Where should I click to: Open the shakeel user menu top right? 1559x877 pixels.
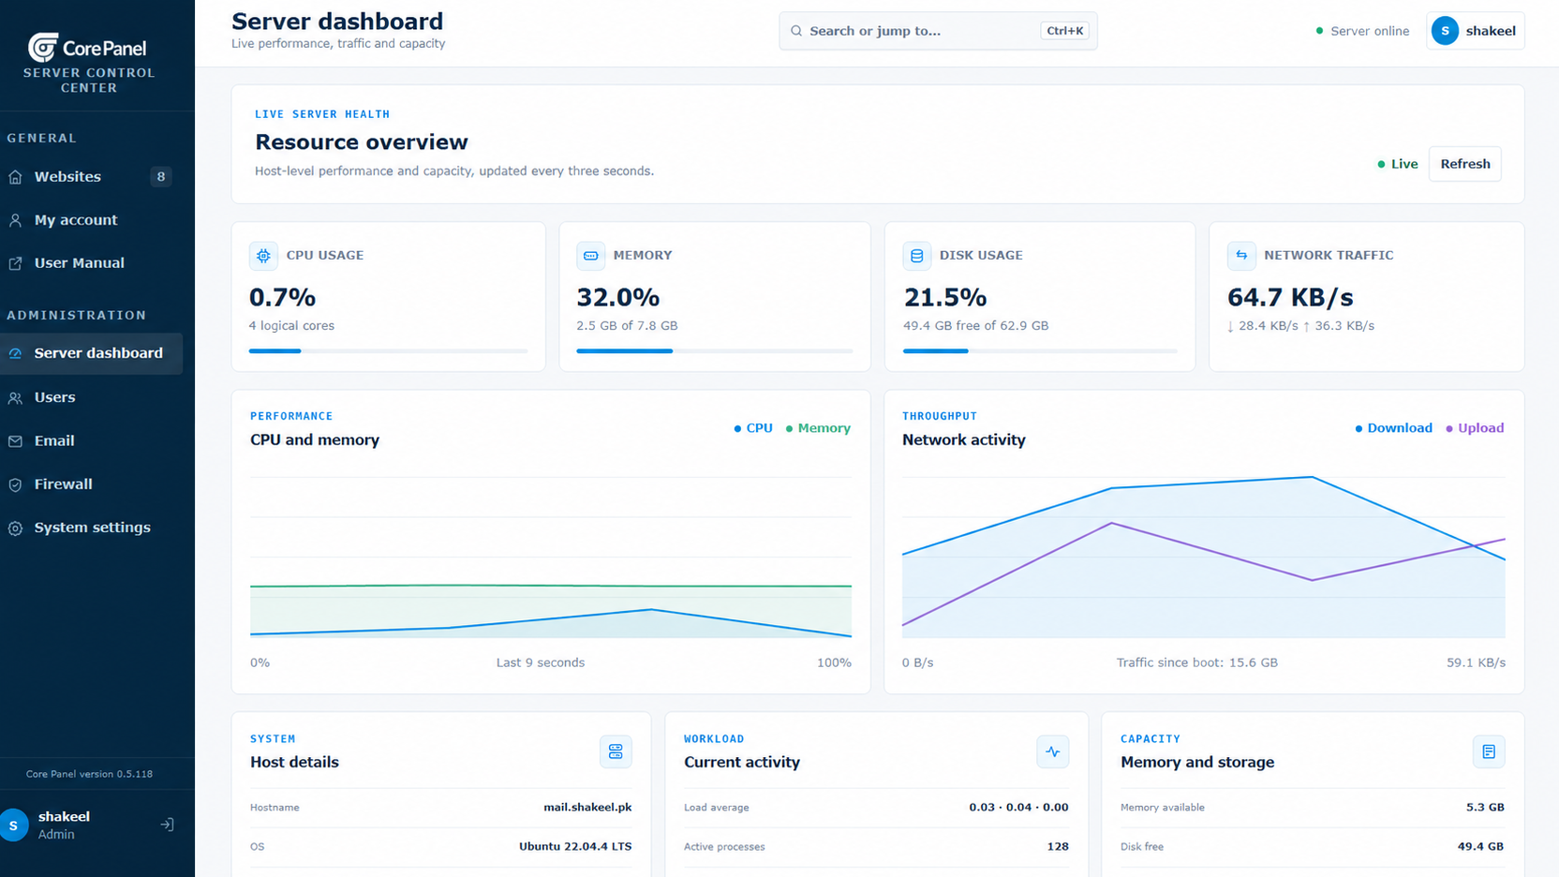1475,31
